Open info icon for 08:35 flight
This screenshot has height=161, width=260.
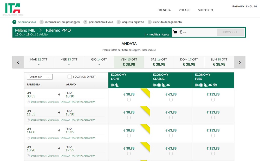pyautogui.click(x=28, y=102)
